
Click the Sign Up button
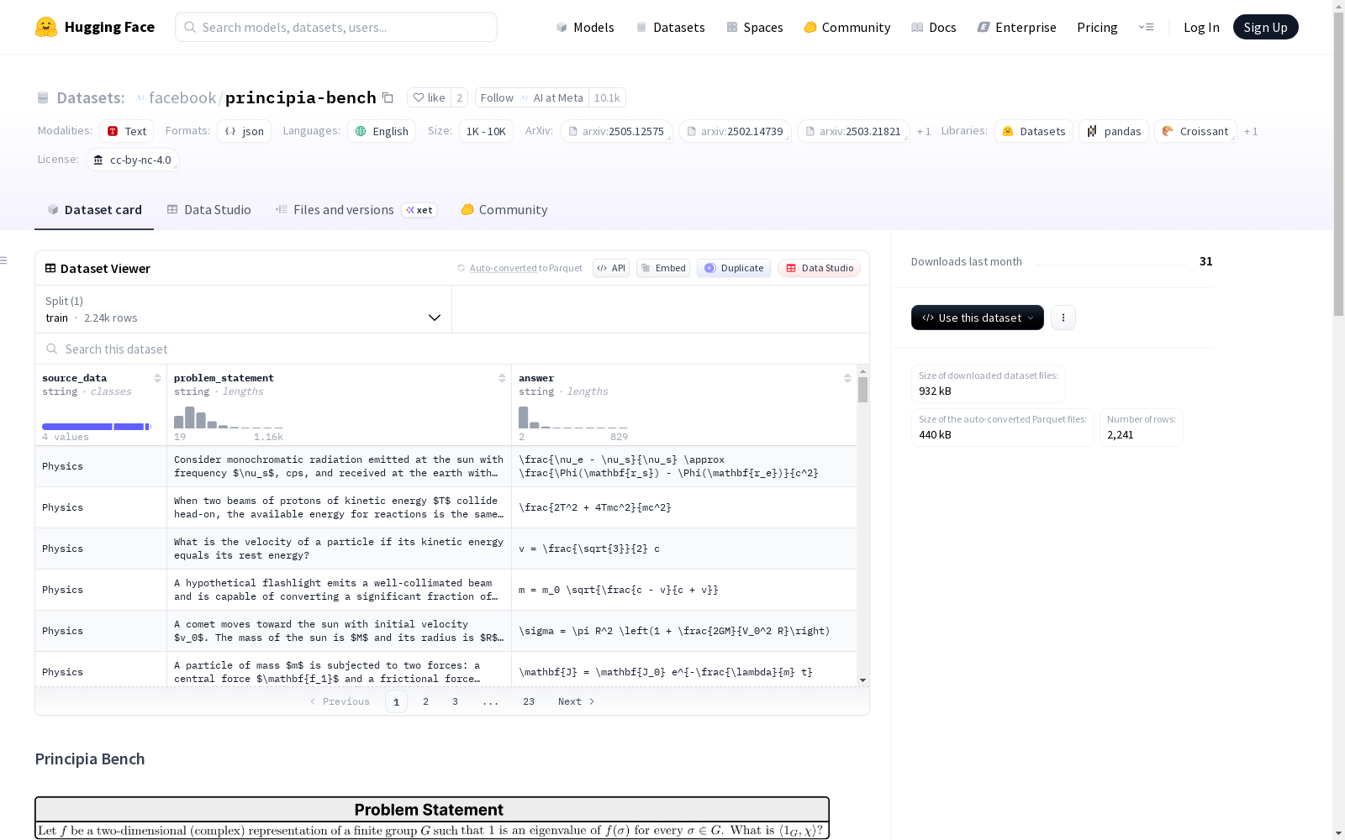[1265, 27]
